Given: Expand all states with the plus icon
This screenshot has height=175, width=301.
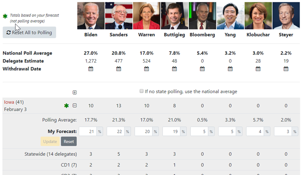Looking at the screenshot, I should 74,92.
